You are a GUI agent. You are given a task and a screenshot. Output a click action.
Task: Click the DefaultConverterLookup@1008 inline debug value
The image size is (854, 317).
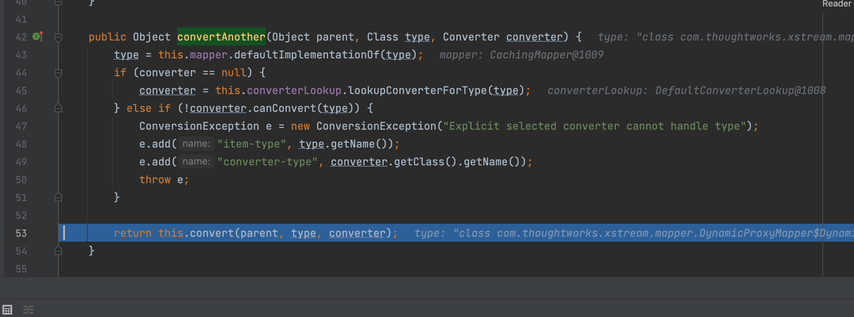pyautogui.click(x=740, y=90)
